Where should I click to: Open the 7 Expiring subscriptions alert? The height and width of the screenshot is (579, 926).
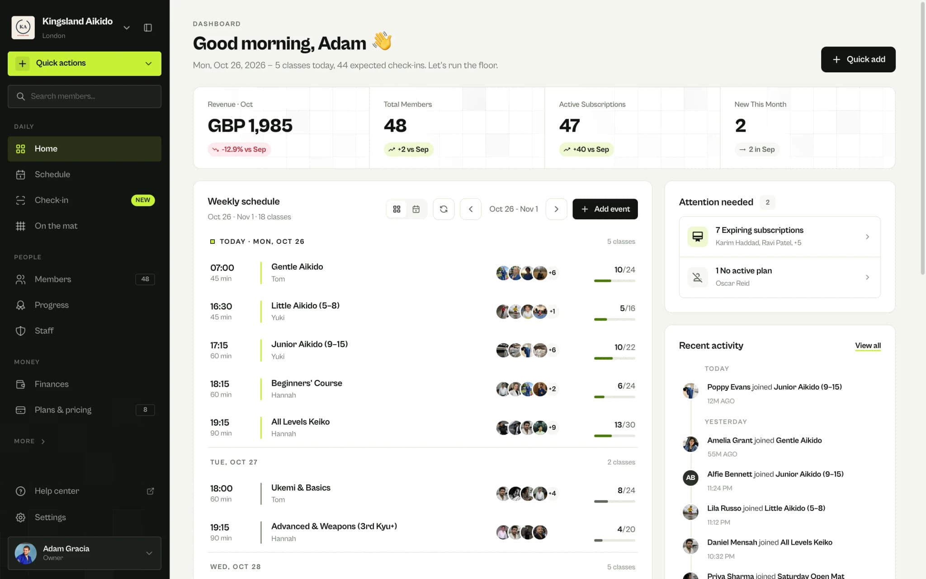(780, 237)
